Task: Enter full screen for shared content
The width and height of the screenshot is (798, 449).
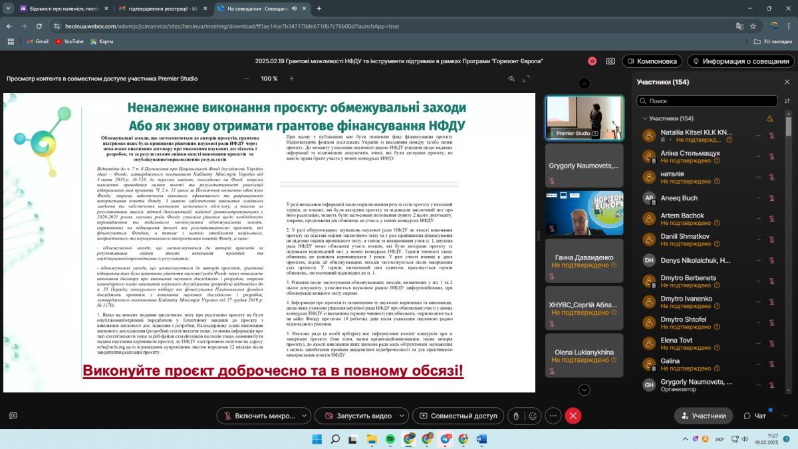Action: coord(526,78)
